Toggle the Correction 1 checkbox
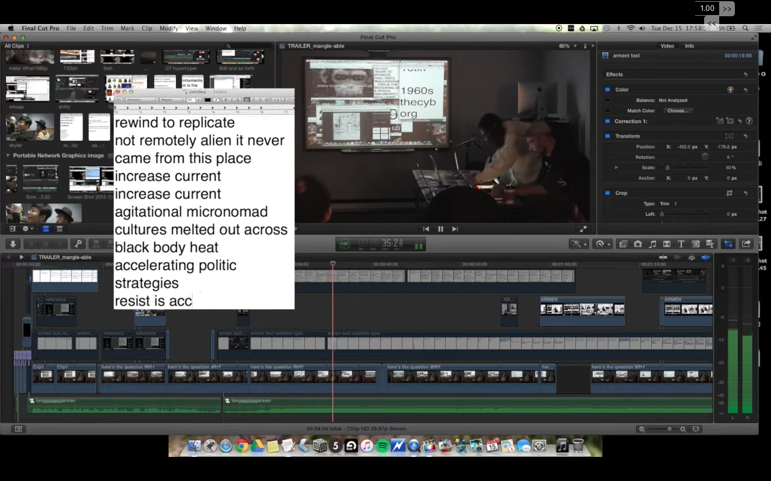Image resolution: width=771 pixels, height=481 pixels. (x=608, y=121)
